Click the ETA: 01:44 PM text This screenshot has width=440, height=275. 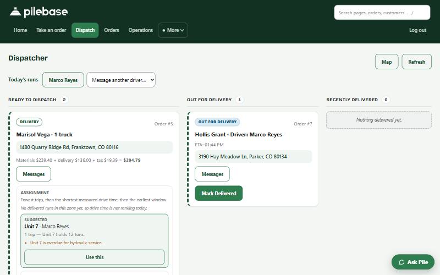(x=209, y=145)
